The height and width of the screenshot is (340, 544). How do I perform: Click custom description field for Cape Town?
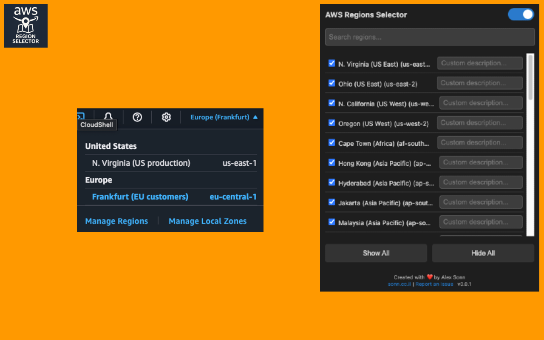(x=480, y=142)
